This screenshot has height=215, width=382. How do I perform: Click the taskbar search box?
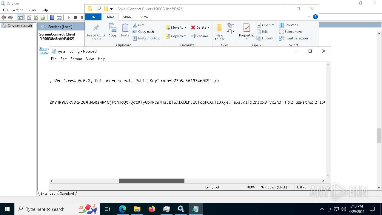click(57, 209)
